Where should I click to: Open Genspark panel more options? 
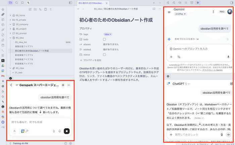click(69, 85)
